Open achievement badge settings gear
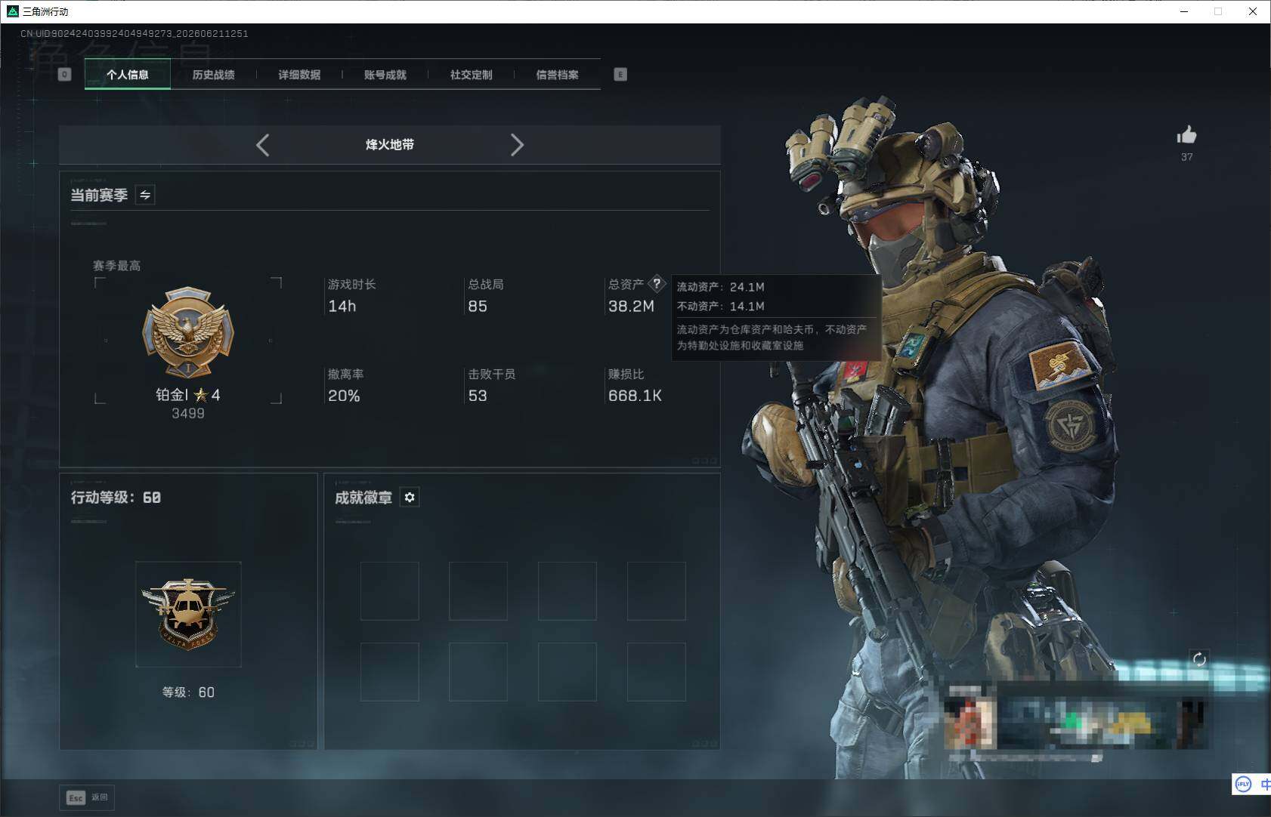The image size is (1271, 817). click(410, 497)
